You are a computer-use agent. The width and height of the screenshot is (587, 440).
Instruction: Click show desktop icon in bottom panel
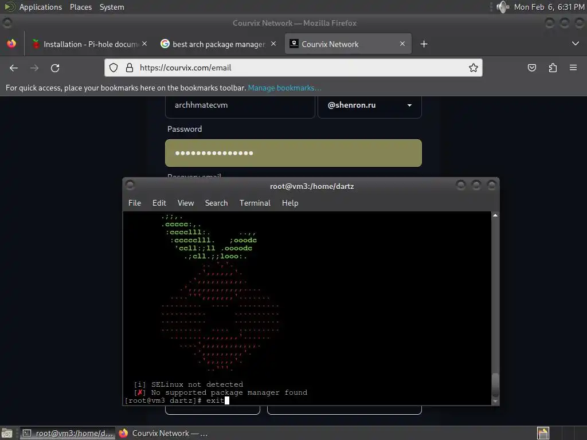click(7, 433)
